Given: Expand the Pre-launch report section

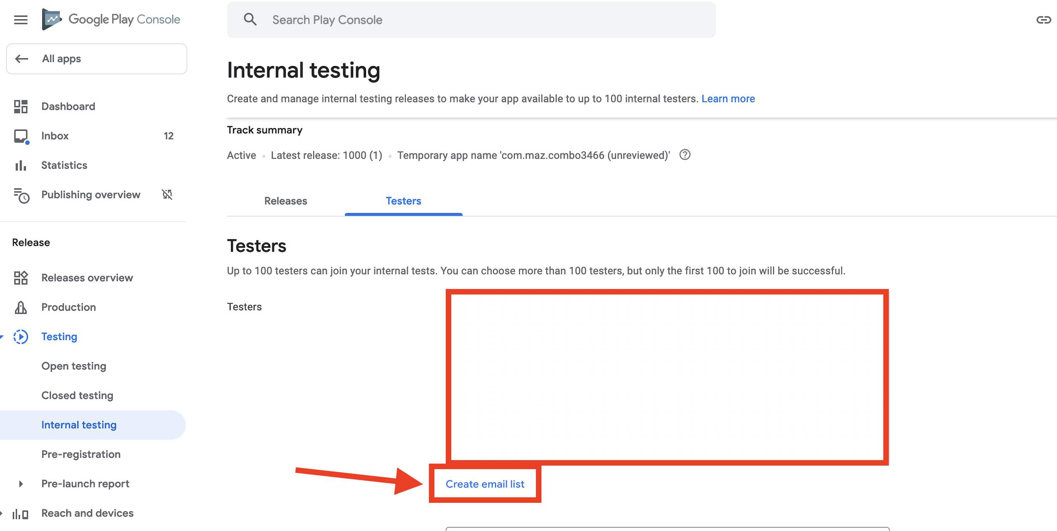Looking at the screenshot, I should pyautogui.click(x=21, y=484).
